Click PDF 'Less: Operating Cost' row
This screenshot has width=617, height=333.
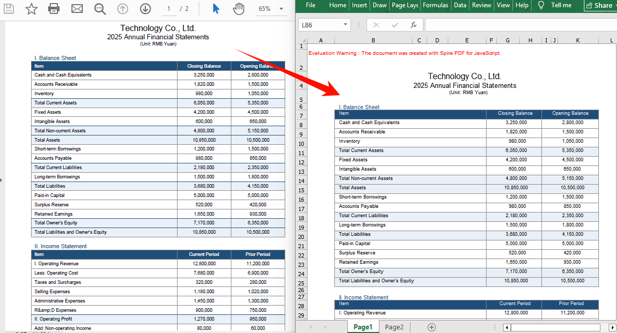click(x=158, y=273)
